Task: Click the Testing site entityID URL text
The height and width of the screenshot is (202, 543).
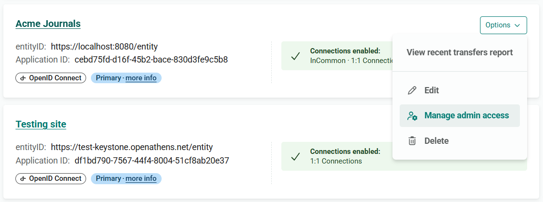Action: pos(132,147)
